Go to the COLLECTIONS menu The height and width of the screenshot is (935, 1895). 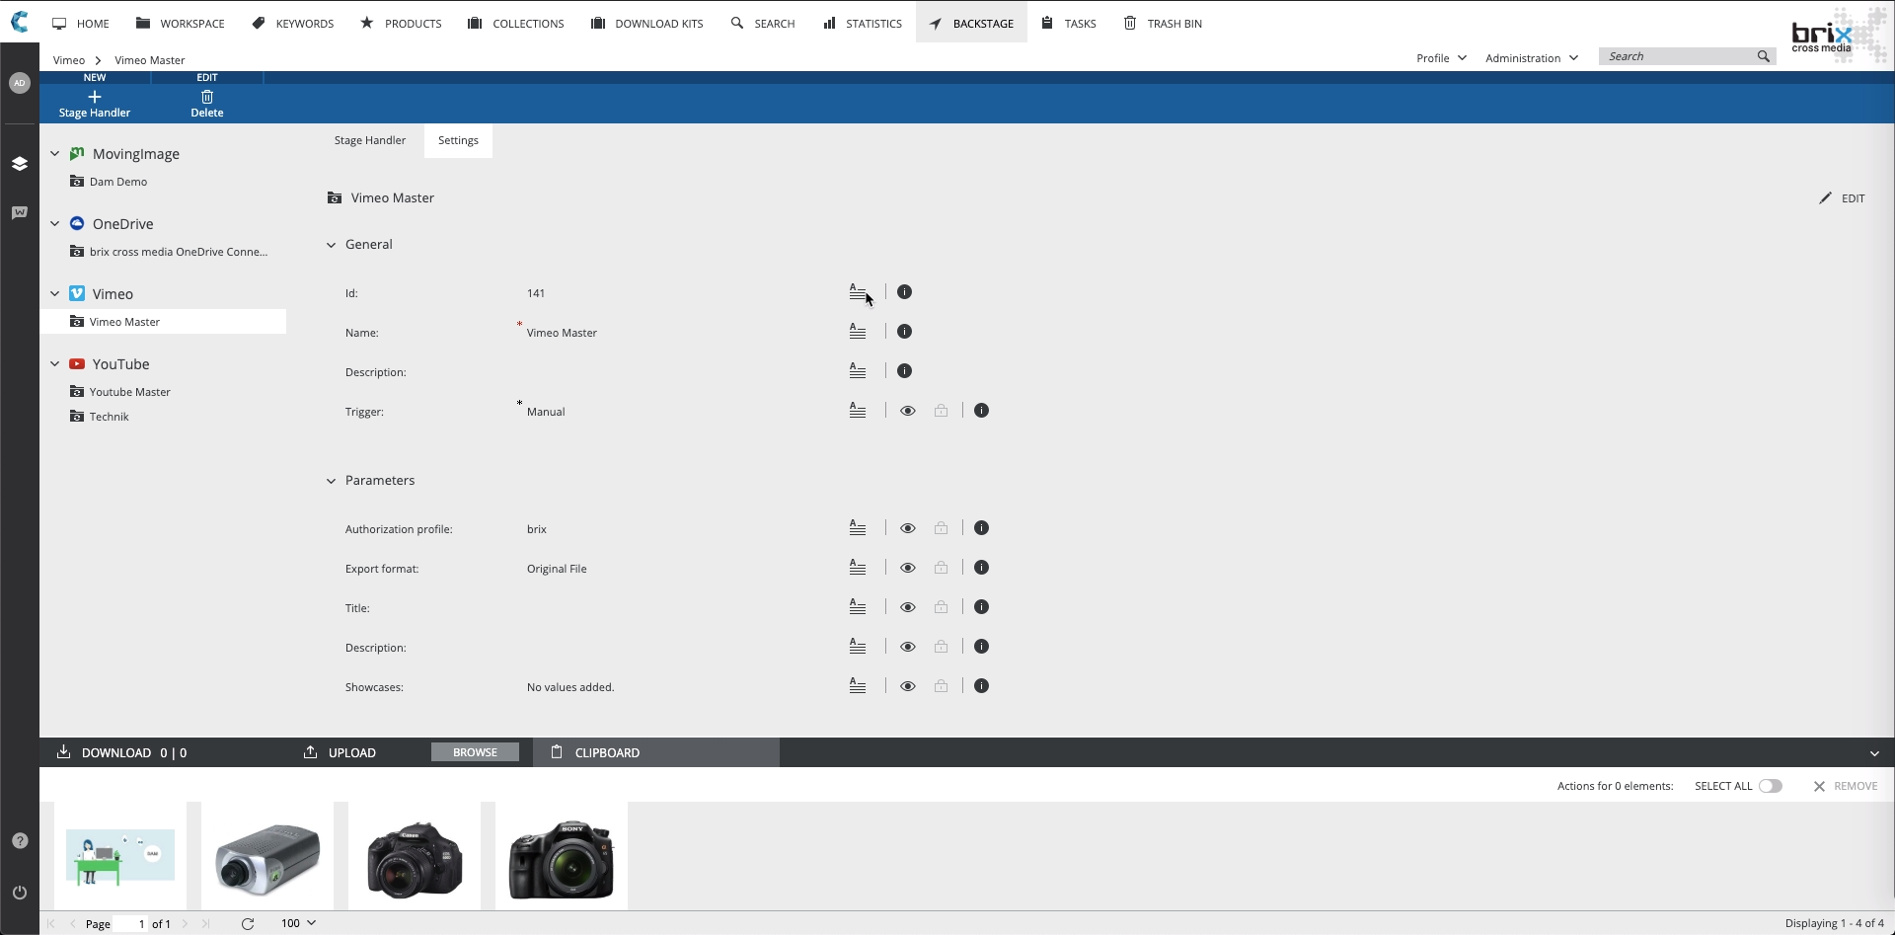(x=515, y=23)
